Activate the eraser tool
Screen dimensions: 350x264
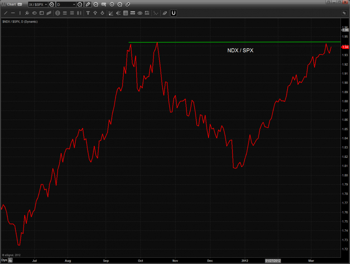click(165, 13)
